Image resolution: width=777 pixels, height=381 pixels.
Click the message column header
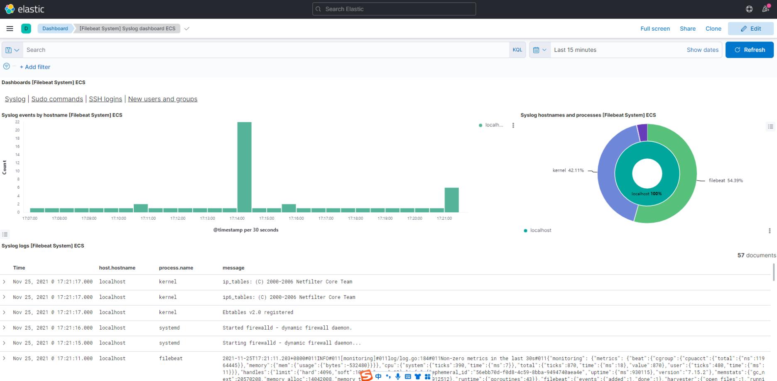233,268
